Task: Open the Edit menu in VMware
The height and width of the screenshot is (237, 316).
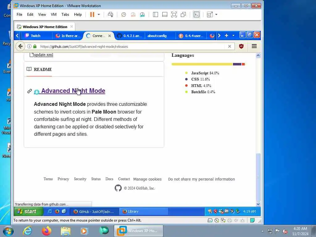Action: point(30,15)
